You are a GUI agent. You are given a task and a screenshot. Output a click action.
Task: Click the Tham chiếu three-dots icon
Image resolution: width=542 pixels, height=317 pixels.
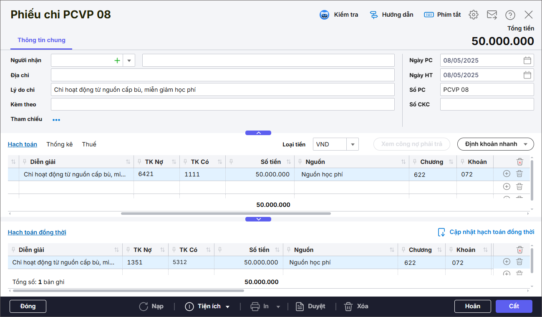point(56,120)
